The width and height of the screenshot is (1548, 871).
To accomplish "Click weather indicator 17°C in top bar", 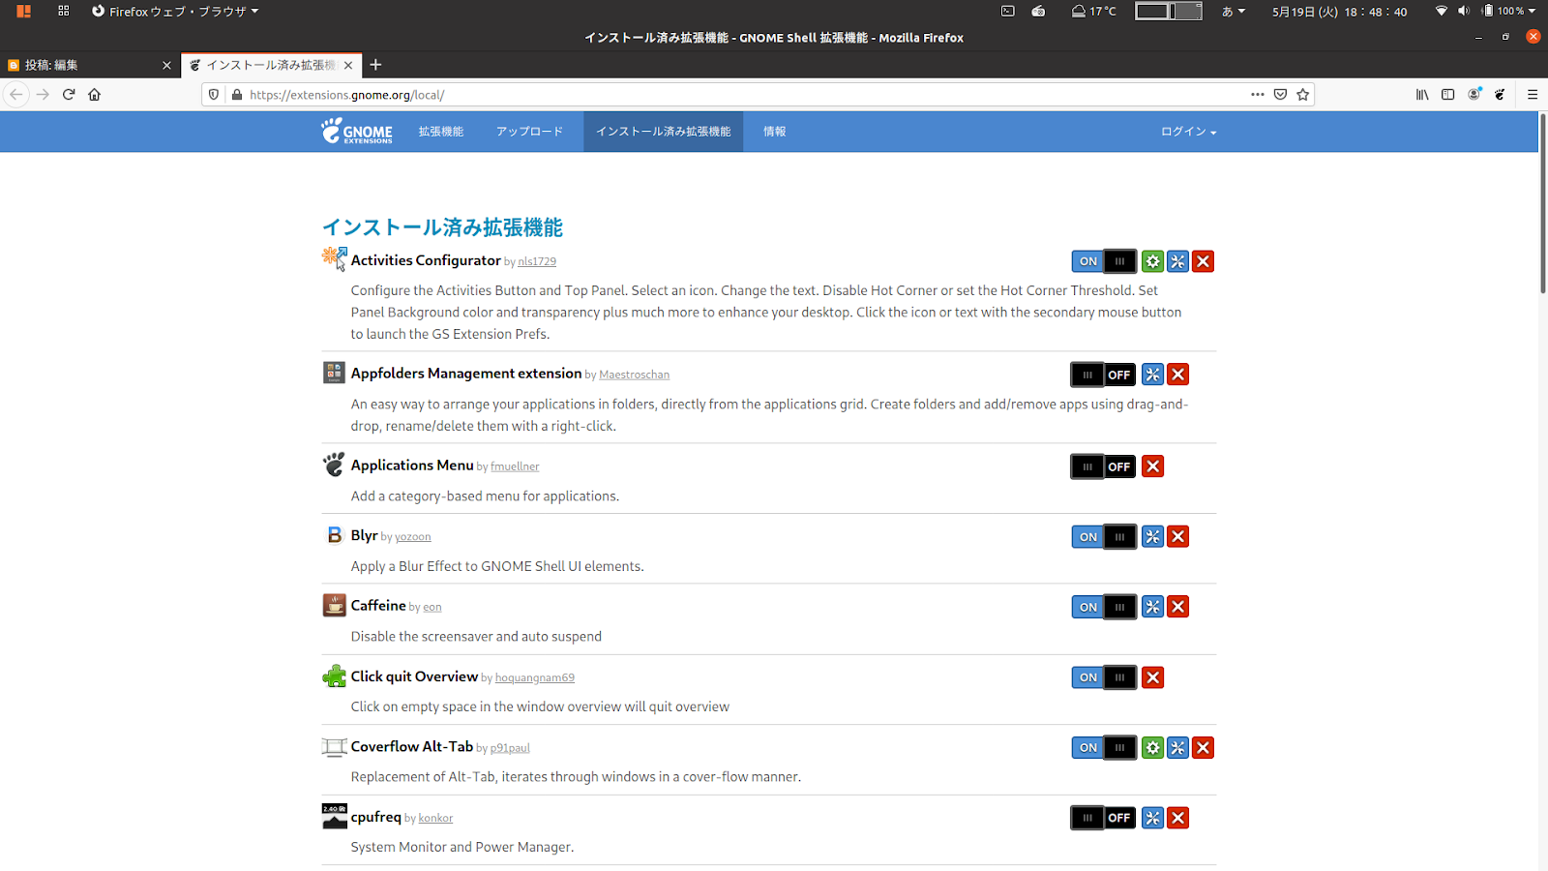I will 1093,12.
